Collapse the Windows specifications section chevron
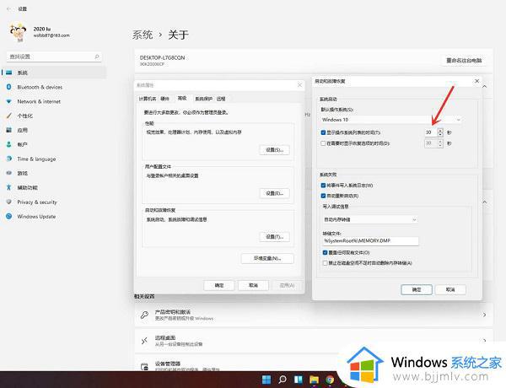The height and width of the screenshot is (388, 506). pos(484,202)
